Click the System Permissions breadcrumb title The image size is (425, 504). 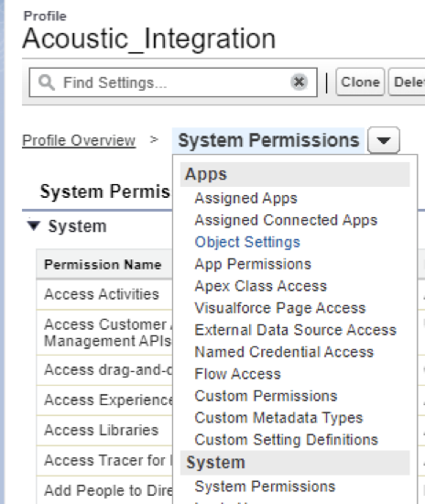[268, 140]
